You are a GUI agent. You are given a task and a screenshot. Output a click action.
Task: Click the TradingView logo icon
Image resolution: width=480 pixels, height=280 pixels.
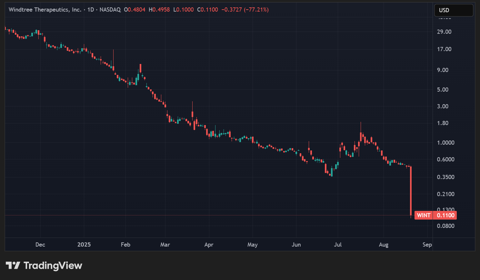13,266
